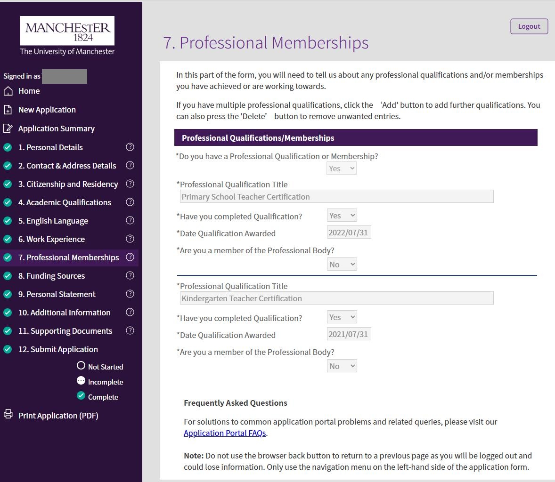The width and height of the screenshot is (555, 482).
Task: Click the Primary School Teacher Certification title field
Action: (x=336, y=197)
